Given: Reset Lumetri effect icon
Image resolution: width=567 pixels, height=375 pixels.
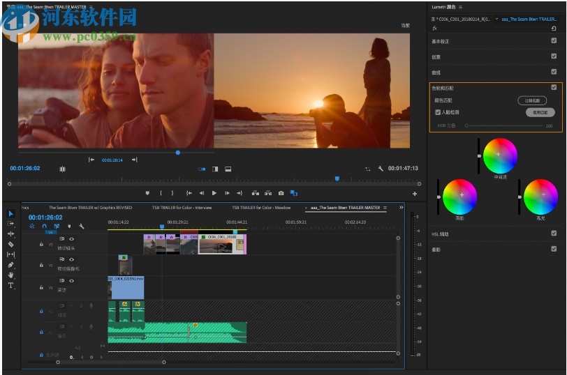Looking at the screenshot, I should coord(554,29).
